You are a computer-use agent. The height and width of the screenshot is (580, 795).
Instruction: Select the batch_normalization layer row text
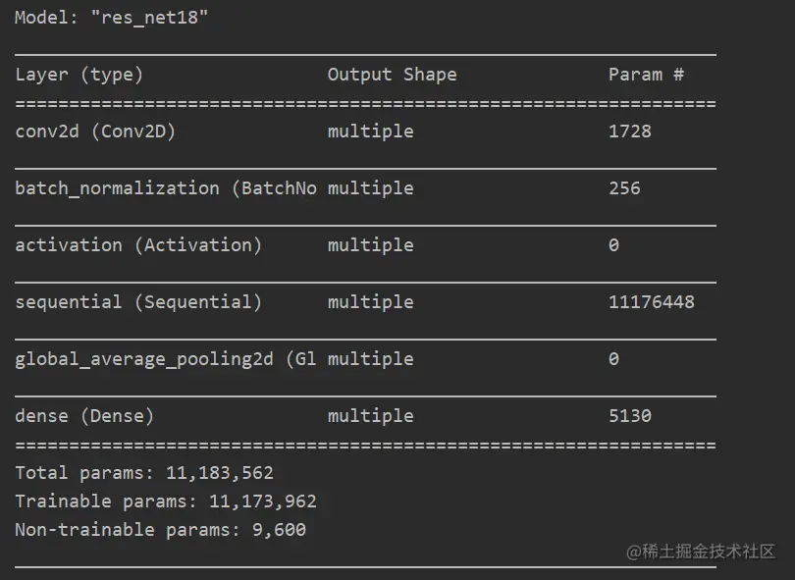[166, 188]
